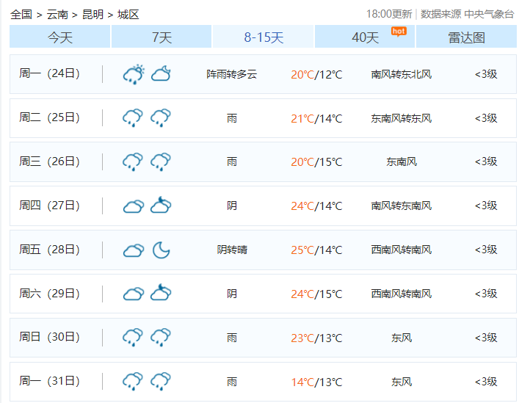The height and width of the screenshot is (403, 519).
Task: Select the 8-15天 forecast tab
Action: click(264, 37)
